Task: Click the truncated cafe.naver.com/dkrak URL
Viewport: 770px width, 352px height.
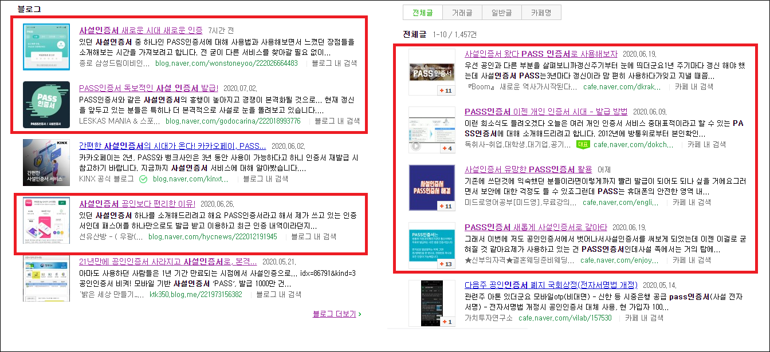Action: coord(621,87)
